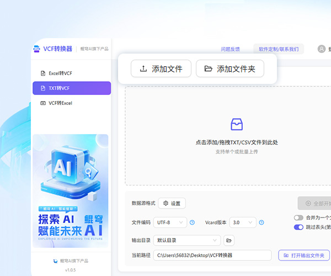Select the TXT转VCF tab

(x=72, y=88)
